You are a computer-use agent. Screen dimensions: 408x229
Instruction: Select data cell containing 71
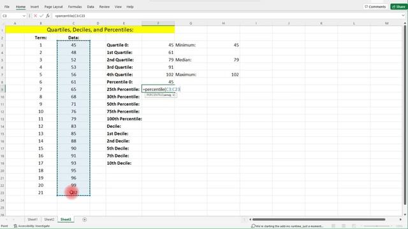pyautogui.click(x=74, y=104)
